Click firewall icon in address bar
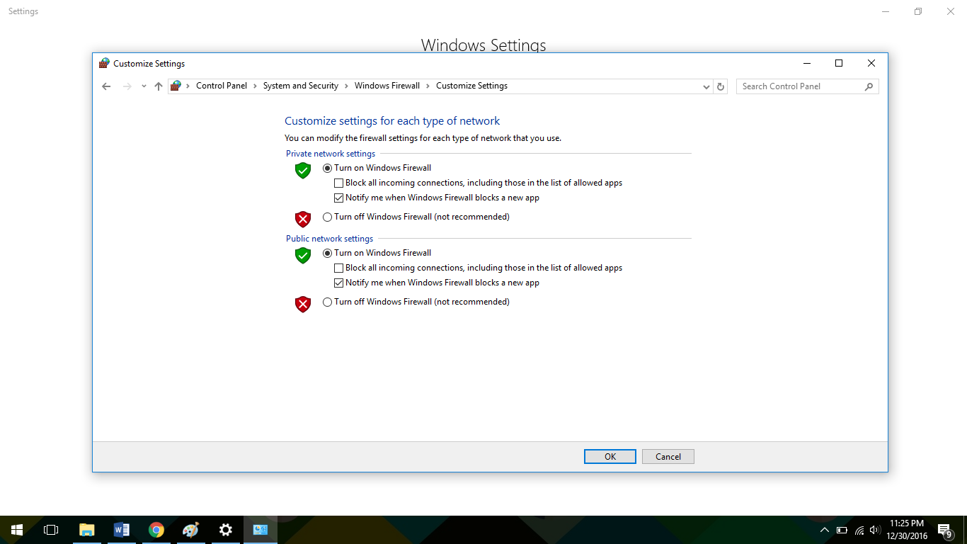The height and width of the screenshot is (544, 967). pos(176,86)
